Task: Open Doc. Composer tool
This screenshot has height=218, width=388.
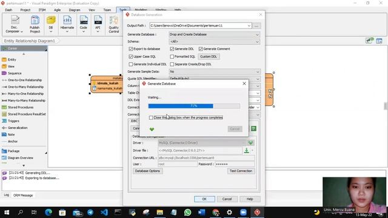Action: pyautogui.click(x=15, y=24)
